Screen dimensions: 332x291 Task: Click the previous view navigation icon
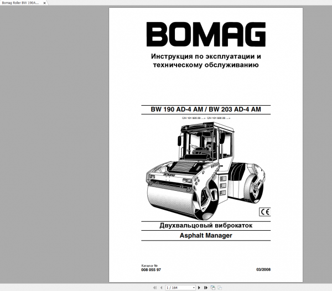[213, 288]
